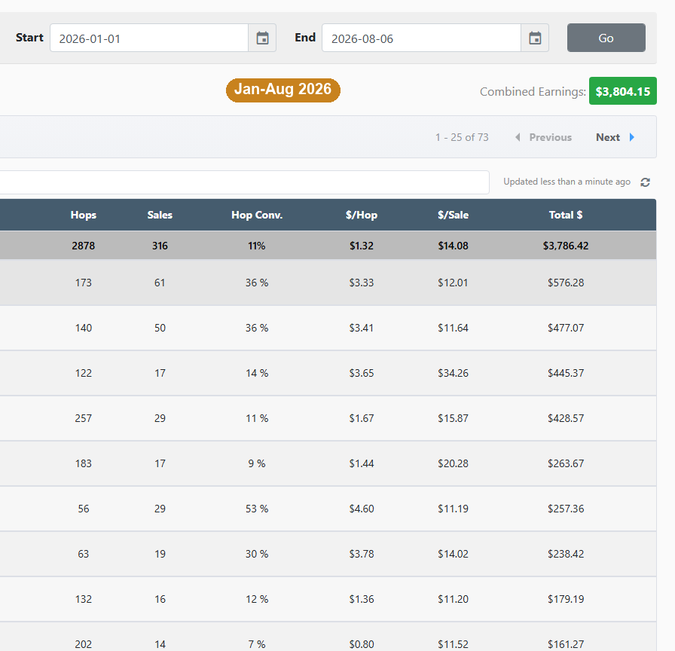
Task: Click the totals row $/Sale value $14.08
Action: click(454, 246)
